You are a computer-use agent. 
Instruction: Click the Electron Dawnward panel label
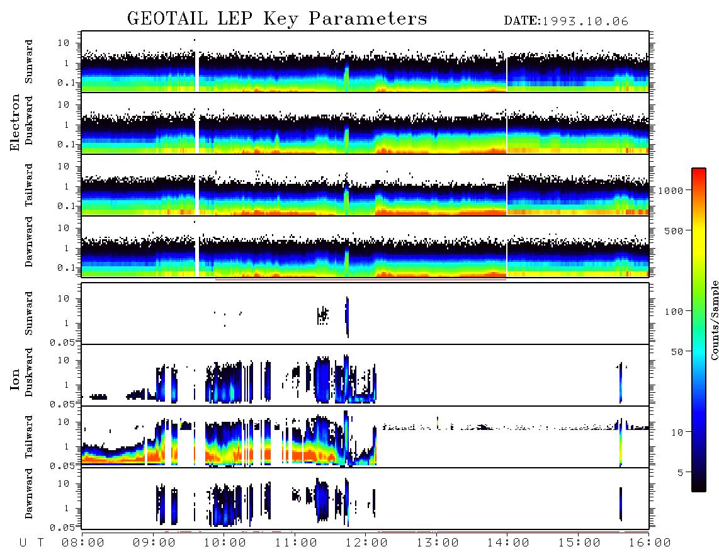[29, 242]
